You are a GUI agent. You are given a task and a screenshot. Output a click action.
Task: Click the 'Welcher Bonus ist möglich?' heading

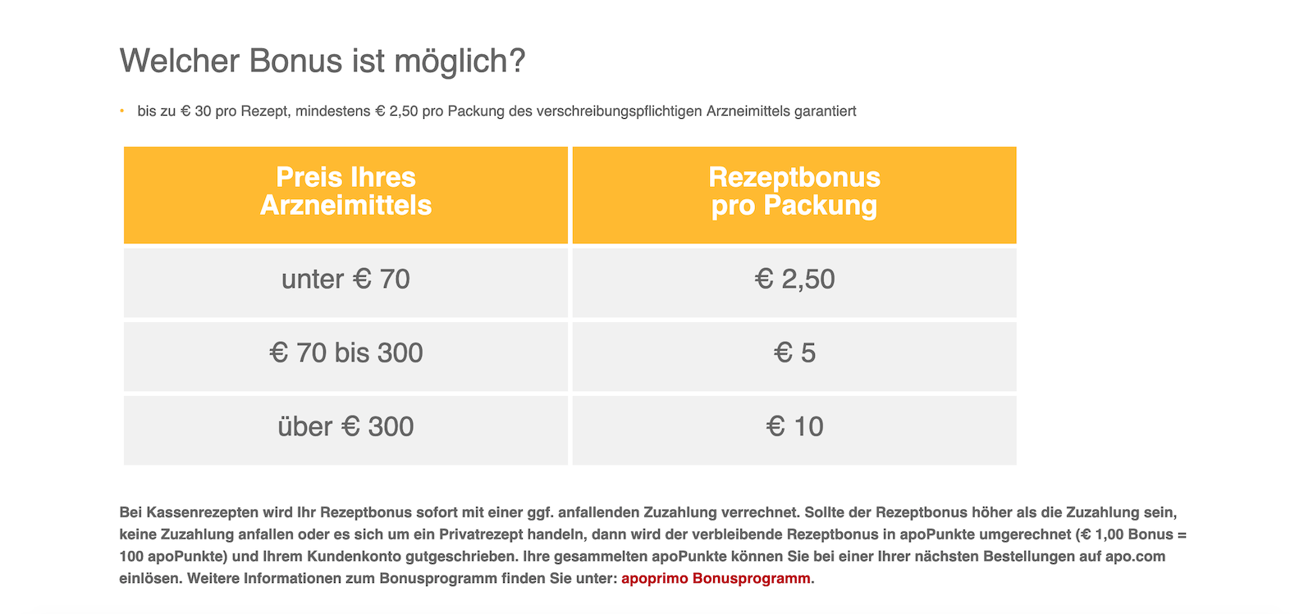click(x=323, y=61)
